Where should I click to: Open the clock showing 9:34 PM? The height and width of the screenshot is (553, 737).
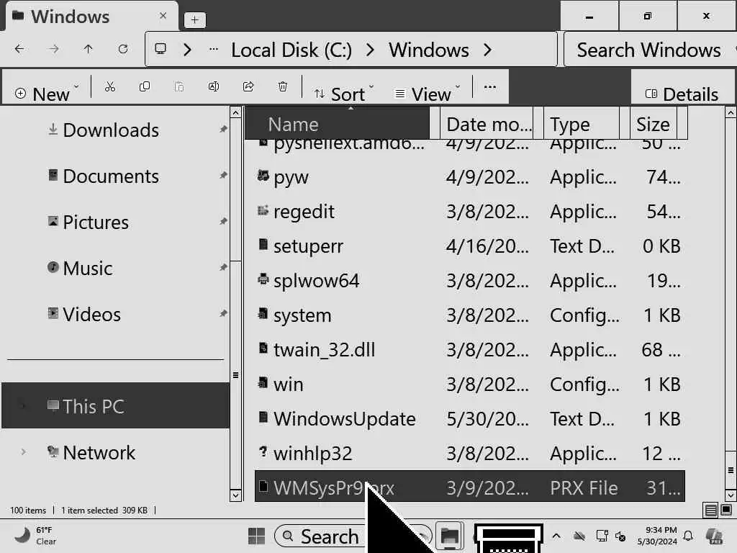657,536
